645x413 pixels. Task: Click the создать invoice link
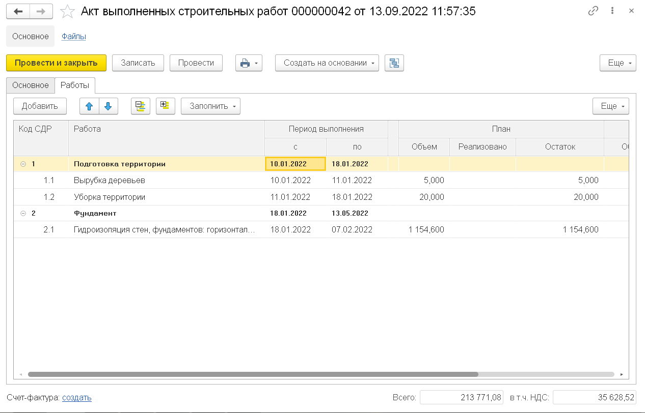click(77, 398)
